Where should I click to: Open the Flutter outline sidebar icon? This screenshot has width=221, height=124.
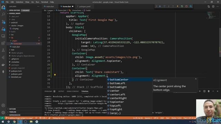(3, 58)
